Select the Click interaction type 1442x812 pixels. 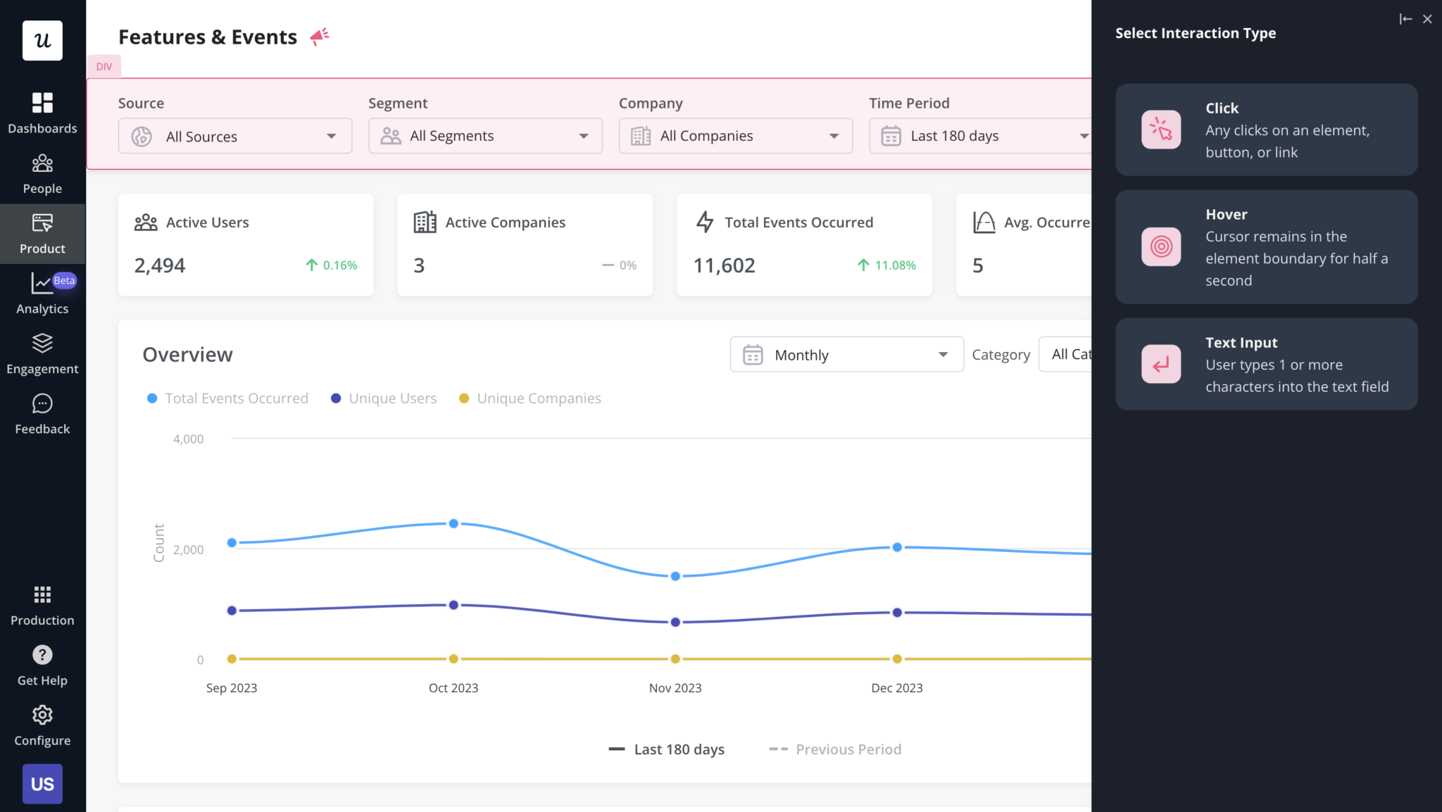(1265, 130)
